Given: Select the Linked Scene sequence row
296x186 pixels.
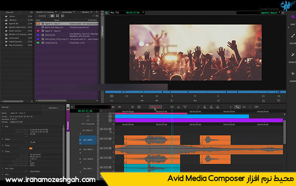Looking at the screenshot, I should click(x=67, y=43).
